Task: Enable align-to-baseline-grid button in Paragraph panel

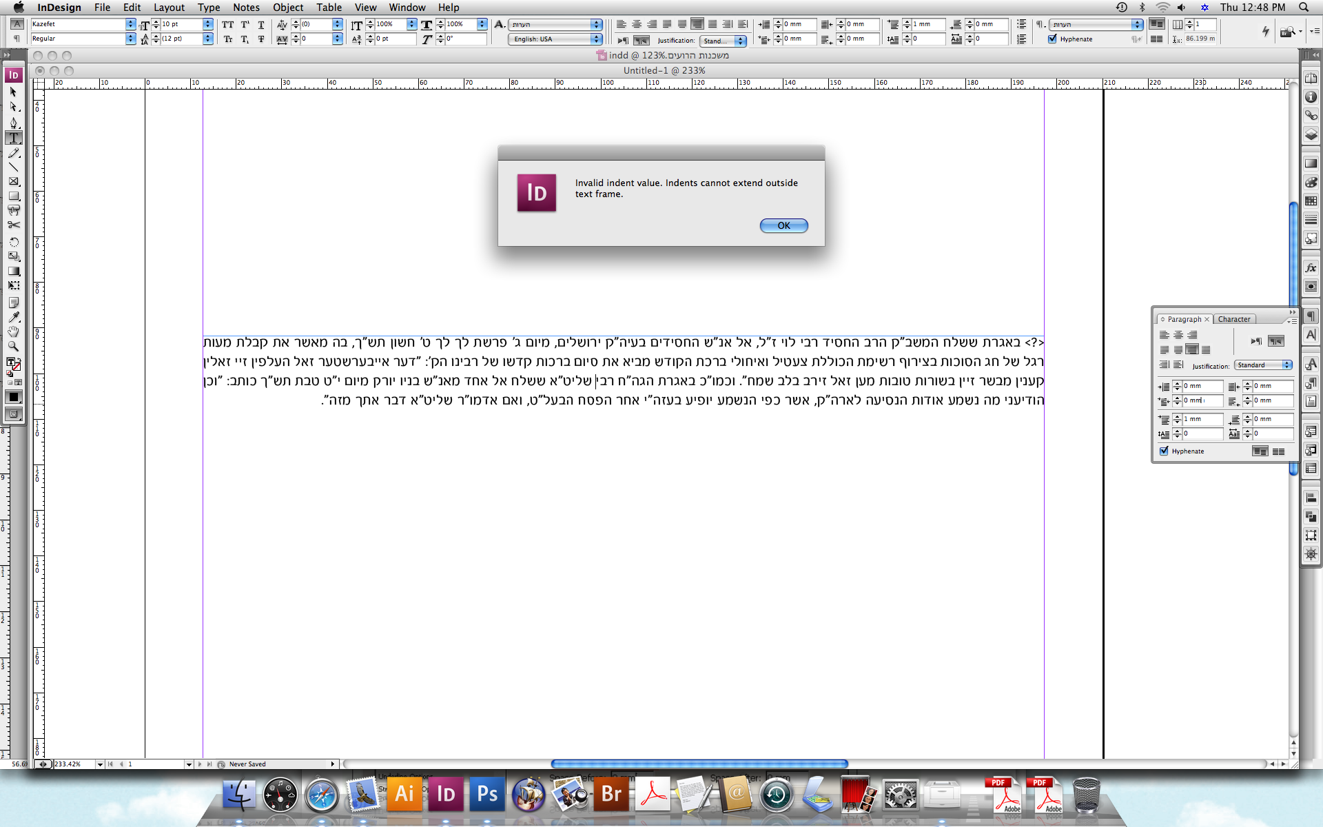Action: pyautogui.click(x=1278, y=451)
